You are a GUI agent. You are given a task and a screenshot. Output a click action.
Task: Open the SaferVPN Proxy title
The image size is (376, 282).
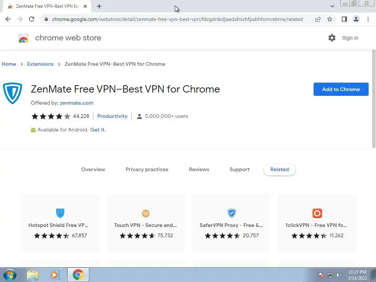(231, 225)
